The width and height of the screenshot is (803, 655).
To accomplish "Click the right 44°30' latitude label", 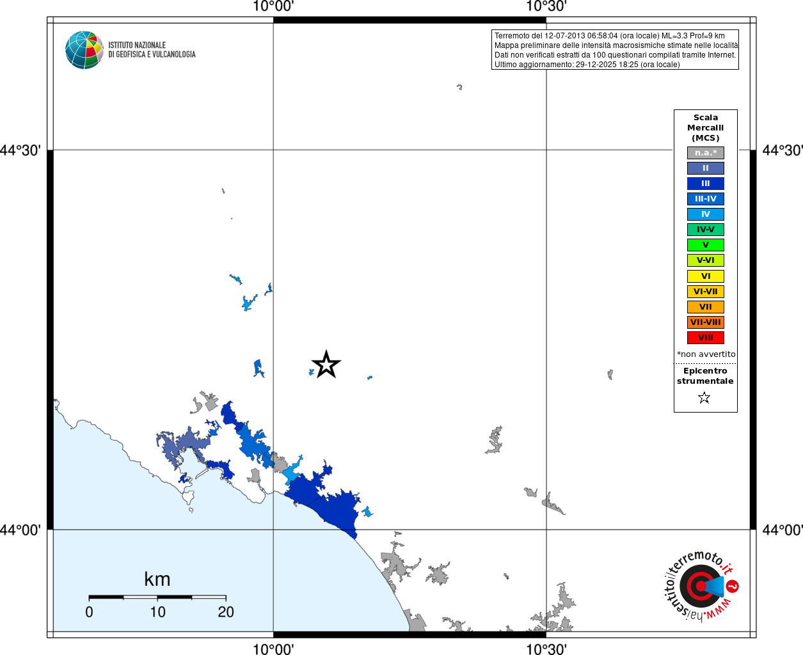I will (x=783, y=150).
